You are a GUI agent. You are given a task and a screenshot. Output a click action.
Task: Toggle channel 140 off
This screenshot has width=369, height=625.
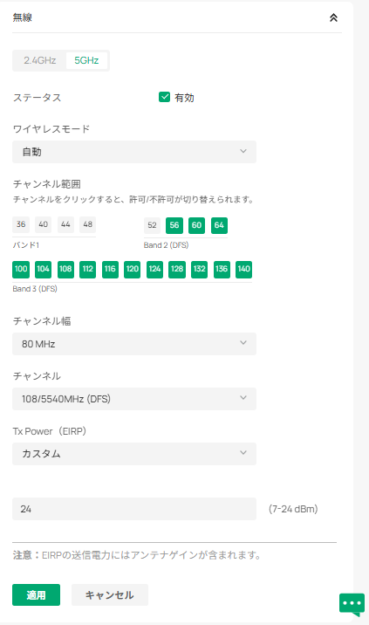244,269
